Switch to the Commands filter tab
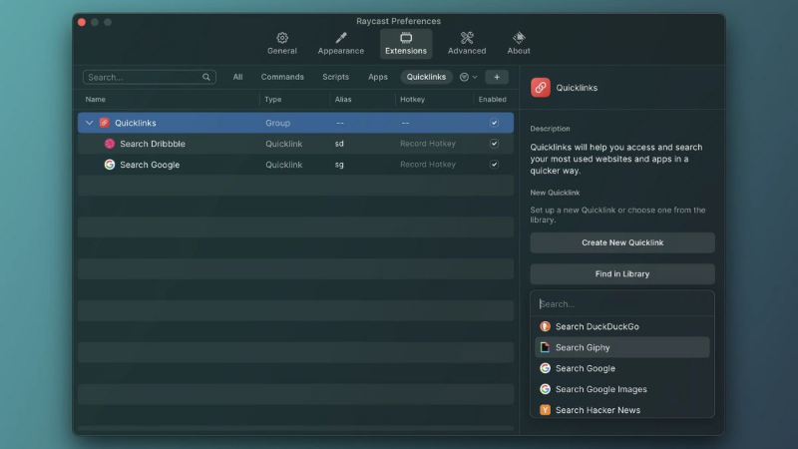 (x=282, y=77)
